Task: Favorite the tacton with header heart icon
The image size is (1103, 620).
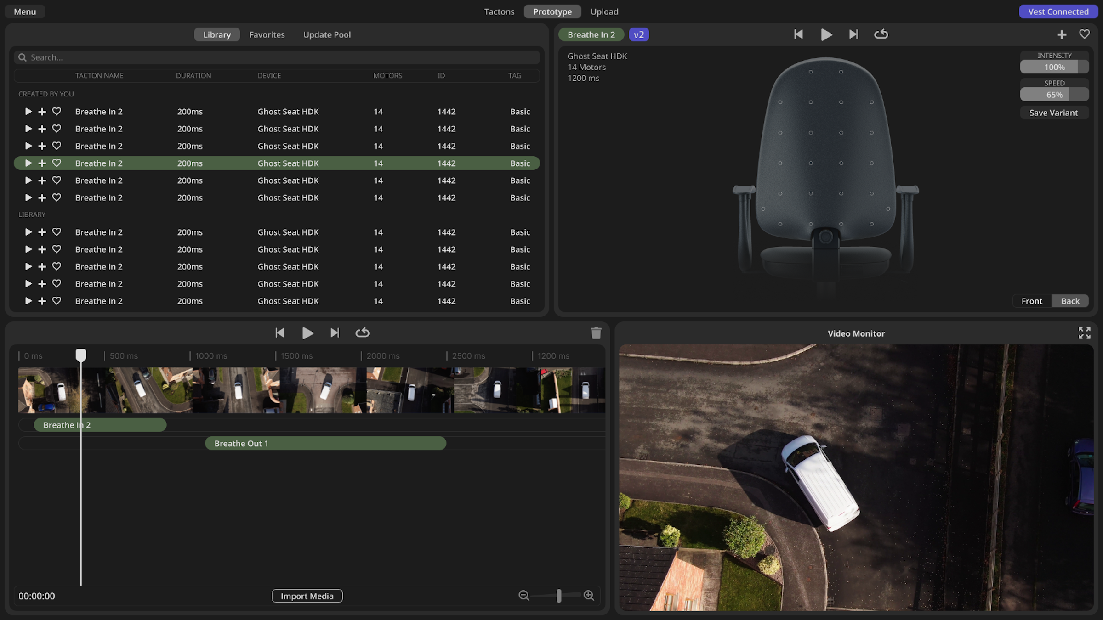Action: point(1084,34)
